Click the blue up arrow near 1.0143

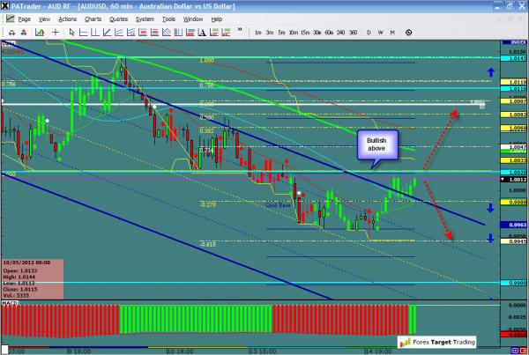point(491,70)
